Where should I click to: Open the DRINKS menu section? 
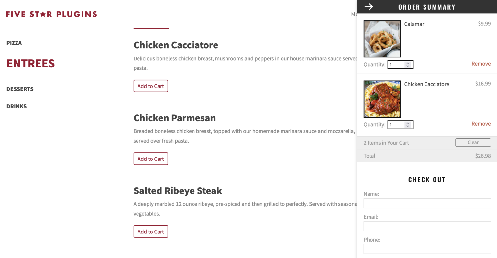point(17,106)
